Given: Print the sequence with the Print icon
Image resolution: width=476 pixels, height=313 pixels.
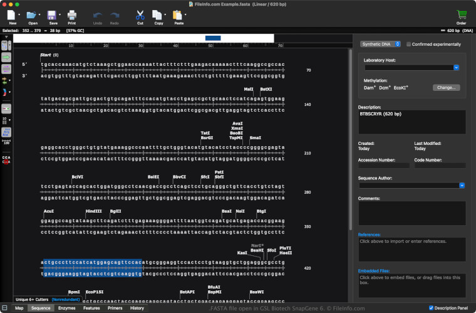Looking at the screenshot, I should [x=71, y=14].
